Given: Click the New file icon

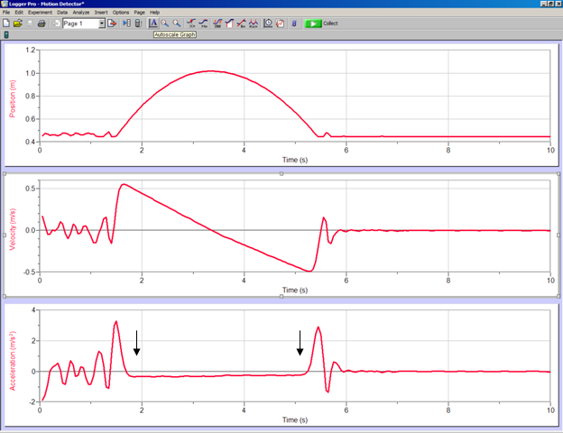Looking at the screenshot, I should click(x=7, y=23).
